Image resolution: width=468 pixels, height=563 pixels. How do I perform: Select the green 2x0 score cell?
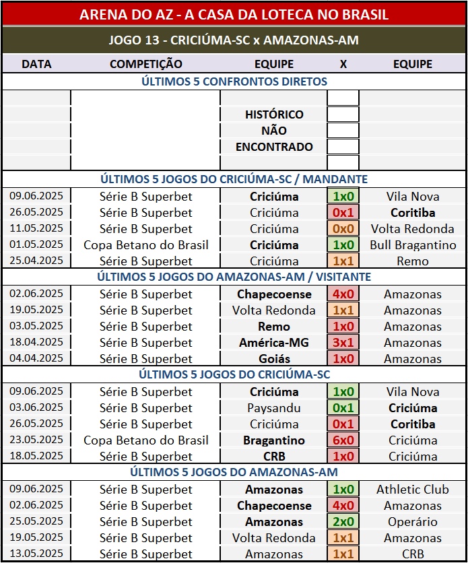[343, 522]
